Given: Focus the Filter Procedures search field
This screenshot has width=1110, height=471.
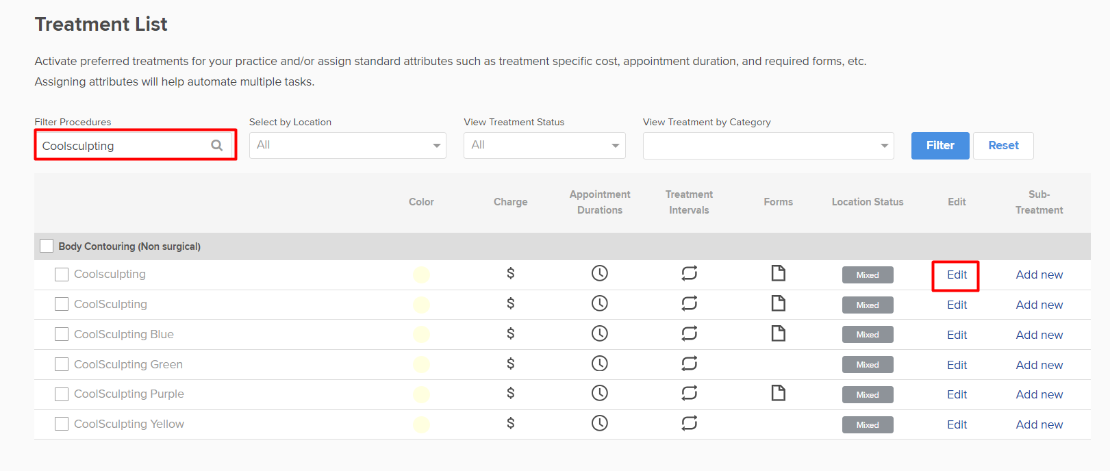Looking at the screenshot, I should coord(136,145).
